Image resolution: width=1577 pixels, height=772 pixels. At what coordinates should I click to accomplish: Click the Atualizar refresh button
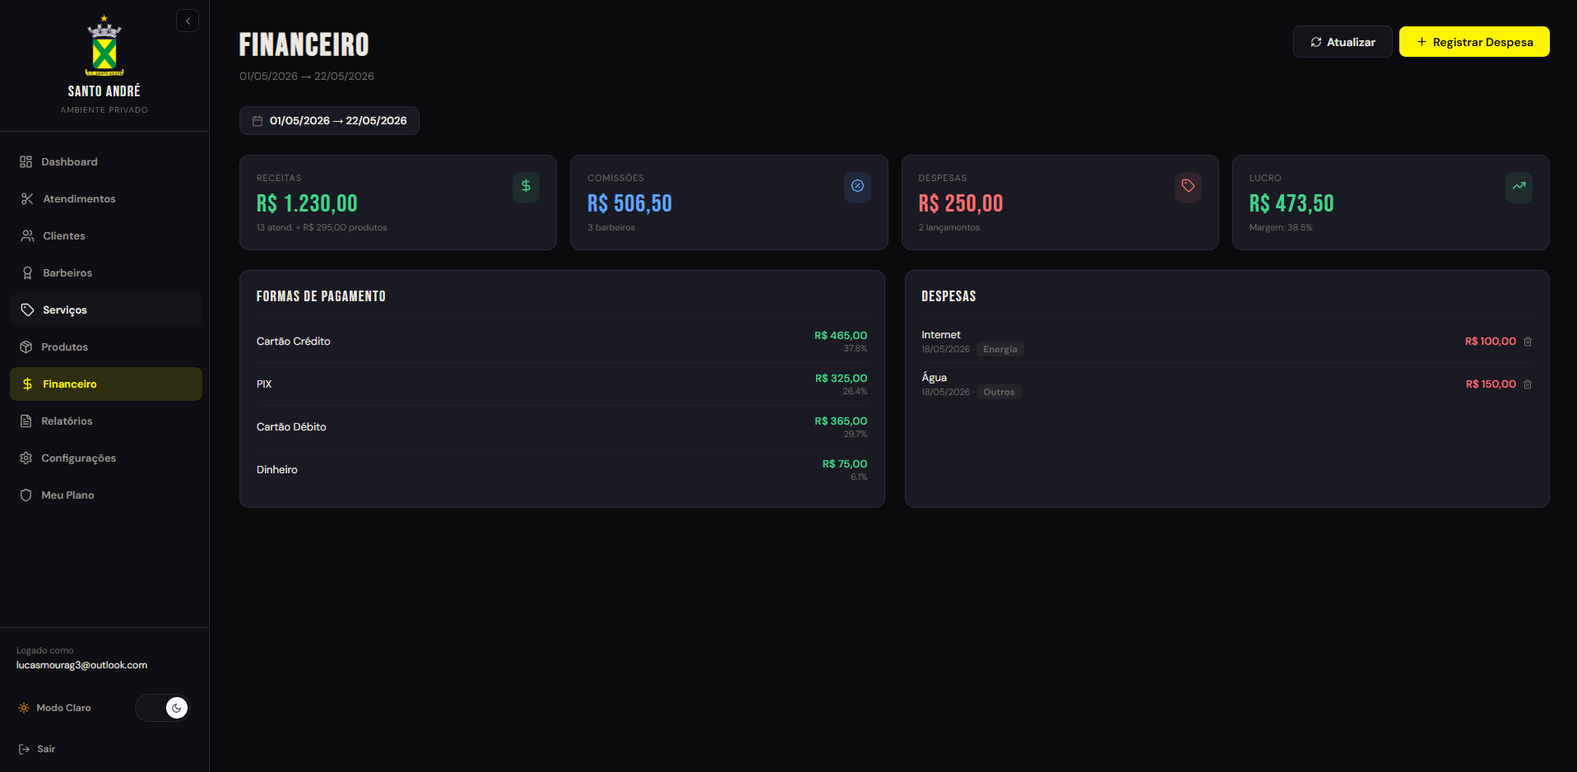point(1343,42)
